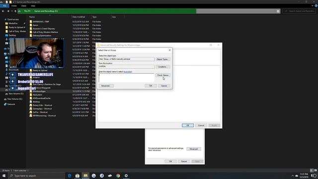This screenshot has width=318, height=179.
Task: Open the Home ribbon tab
Action: pos(14,6)
